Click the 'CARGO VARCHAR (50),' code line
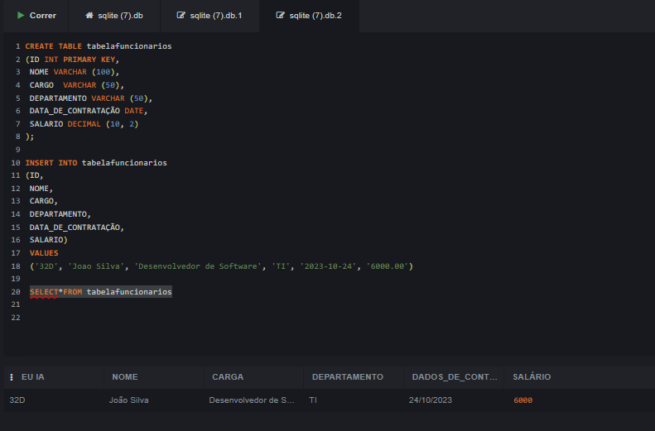This screenshot has width=655, height=431. pos(77,85)
